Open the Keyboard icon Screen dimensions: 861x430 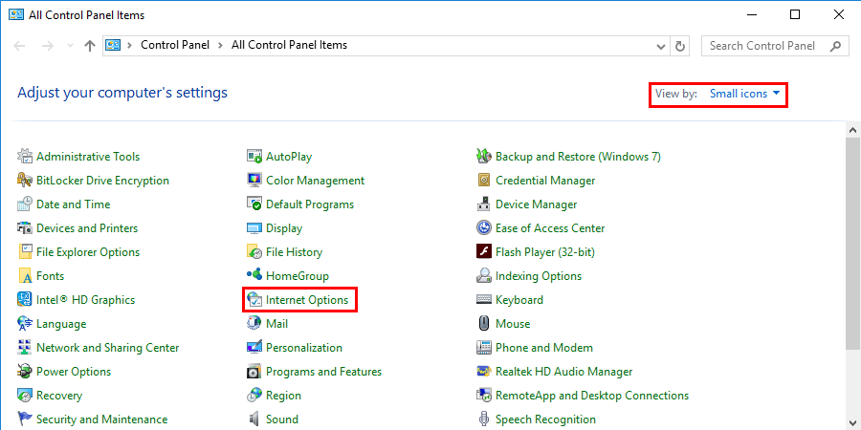484,300
